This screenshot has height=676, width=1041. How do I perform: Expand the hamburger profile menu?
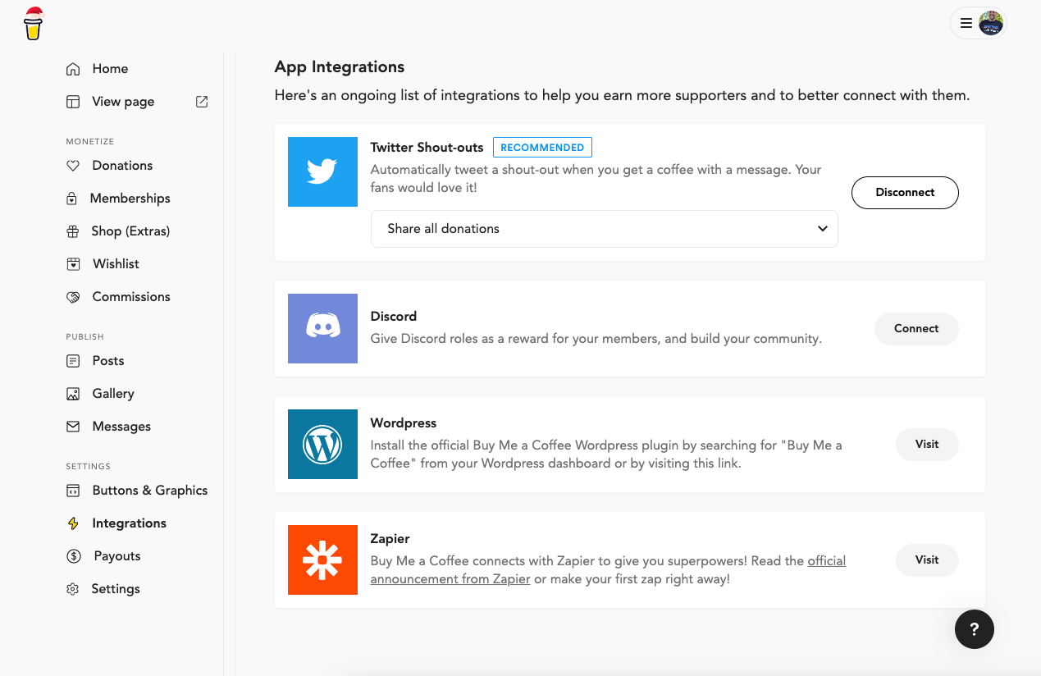pos(966,24)
